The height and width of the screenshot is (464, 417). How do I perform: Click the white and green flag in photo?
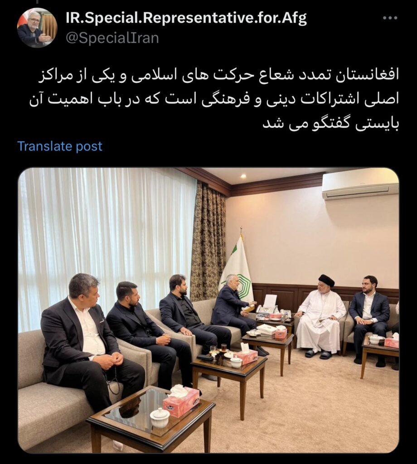[237, 266]
